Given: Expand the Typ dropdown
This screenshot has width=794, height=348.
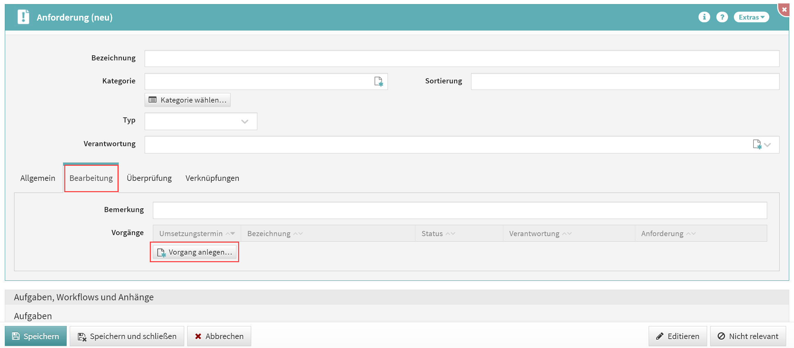Looking at the screenshot, I should click(245, 121).
